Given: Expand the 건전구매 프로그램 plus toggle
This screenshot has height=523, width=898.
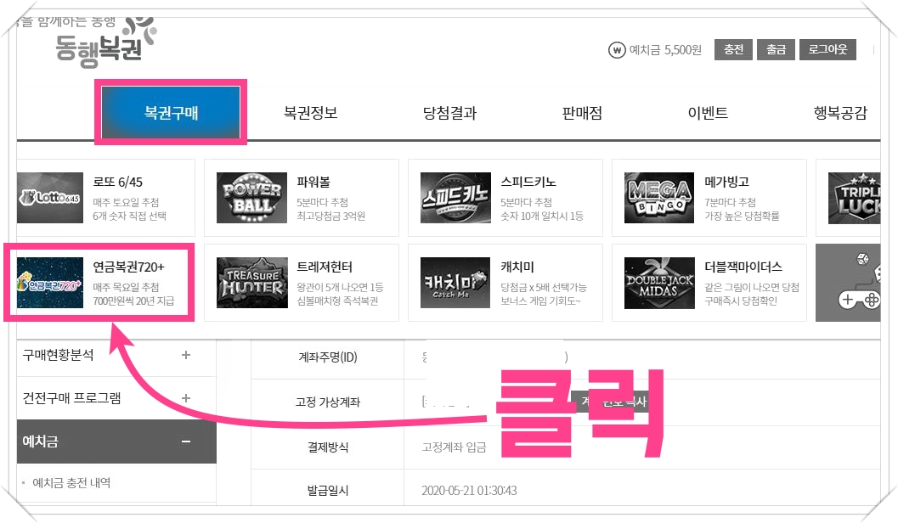Looking at the screenshot, I should tap(185, 397).
